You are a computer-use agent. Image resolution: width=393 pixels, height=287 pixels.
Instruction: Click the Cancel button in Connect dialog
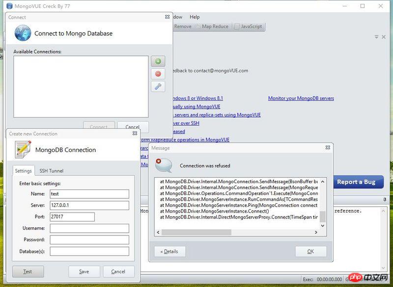[x=133, y=127]
